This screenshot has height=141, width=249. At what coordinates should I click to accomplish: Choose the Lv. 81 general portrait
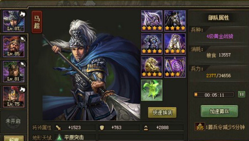pyautogui.click(x=14, y=71)
